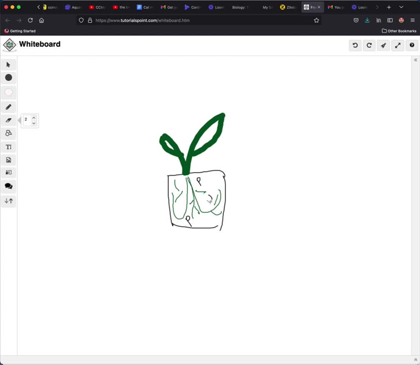
Task: Open Whiteboard help with the question mark
Action: click(412, 45)
